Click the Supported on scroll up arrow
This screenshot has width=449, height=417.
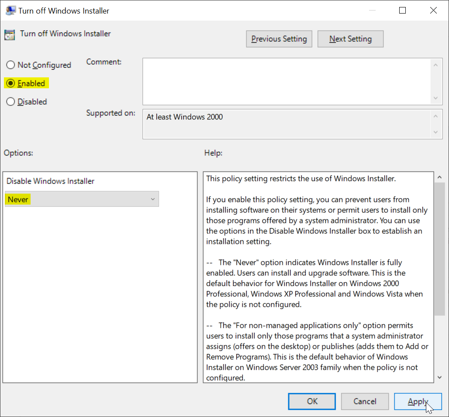435,116
